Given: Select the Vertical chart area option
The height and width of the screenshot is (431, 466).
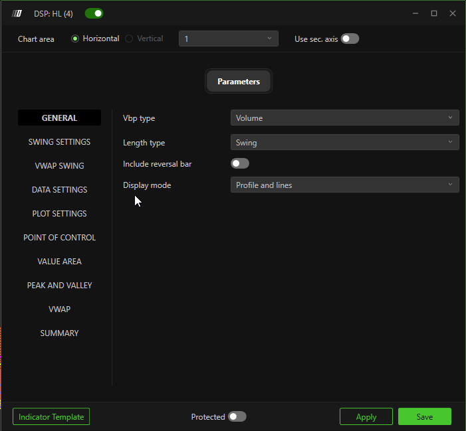Looking at the screenshot, I should pyautogui.click(x=130, y=39).
